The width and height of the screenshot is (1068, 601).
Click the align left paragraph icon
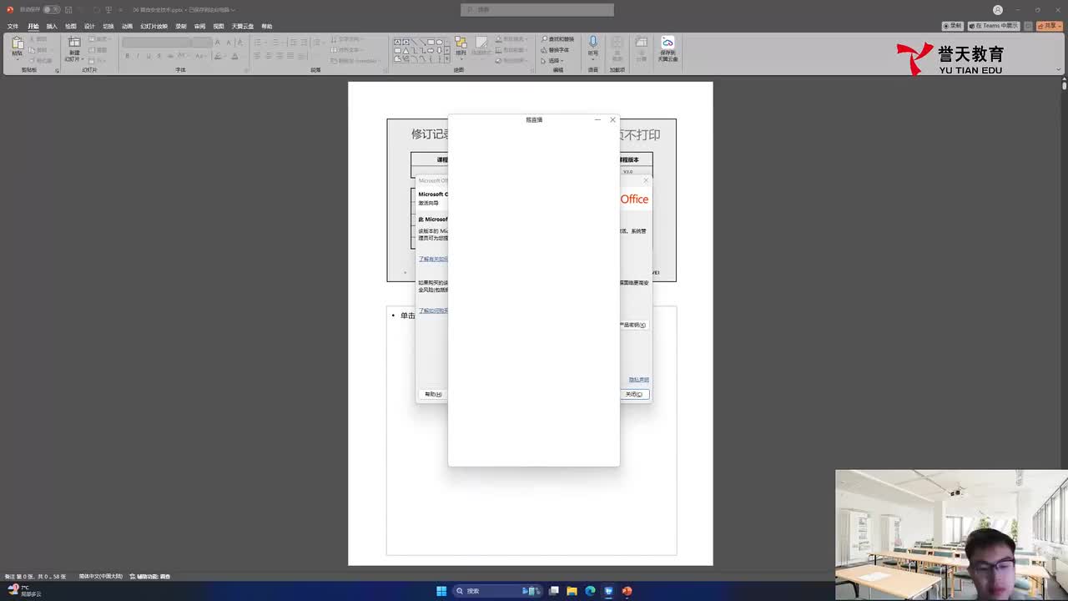[258, 56]
